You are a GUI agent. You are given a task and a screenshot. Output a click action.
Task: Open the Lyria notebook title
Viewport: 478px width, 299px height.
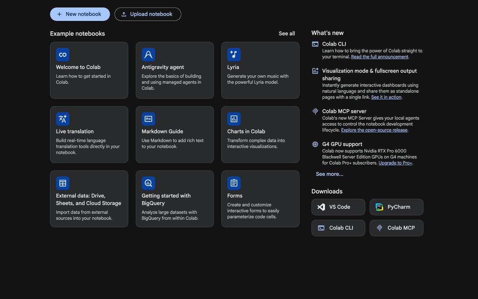(233, 67)
